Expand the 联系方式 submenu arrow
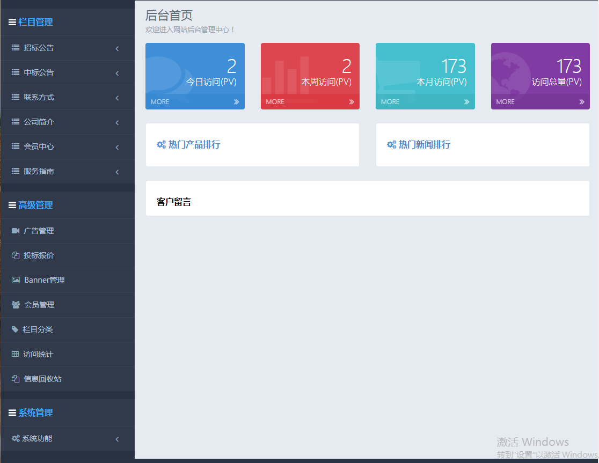This screenshot has height=463, width=599. tap(117, 98)
